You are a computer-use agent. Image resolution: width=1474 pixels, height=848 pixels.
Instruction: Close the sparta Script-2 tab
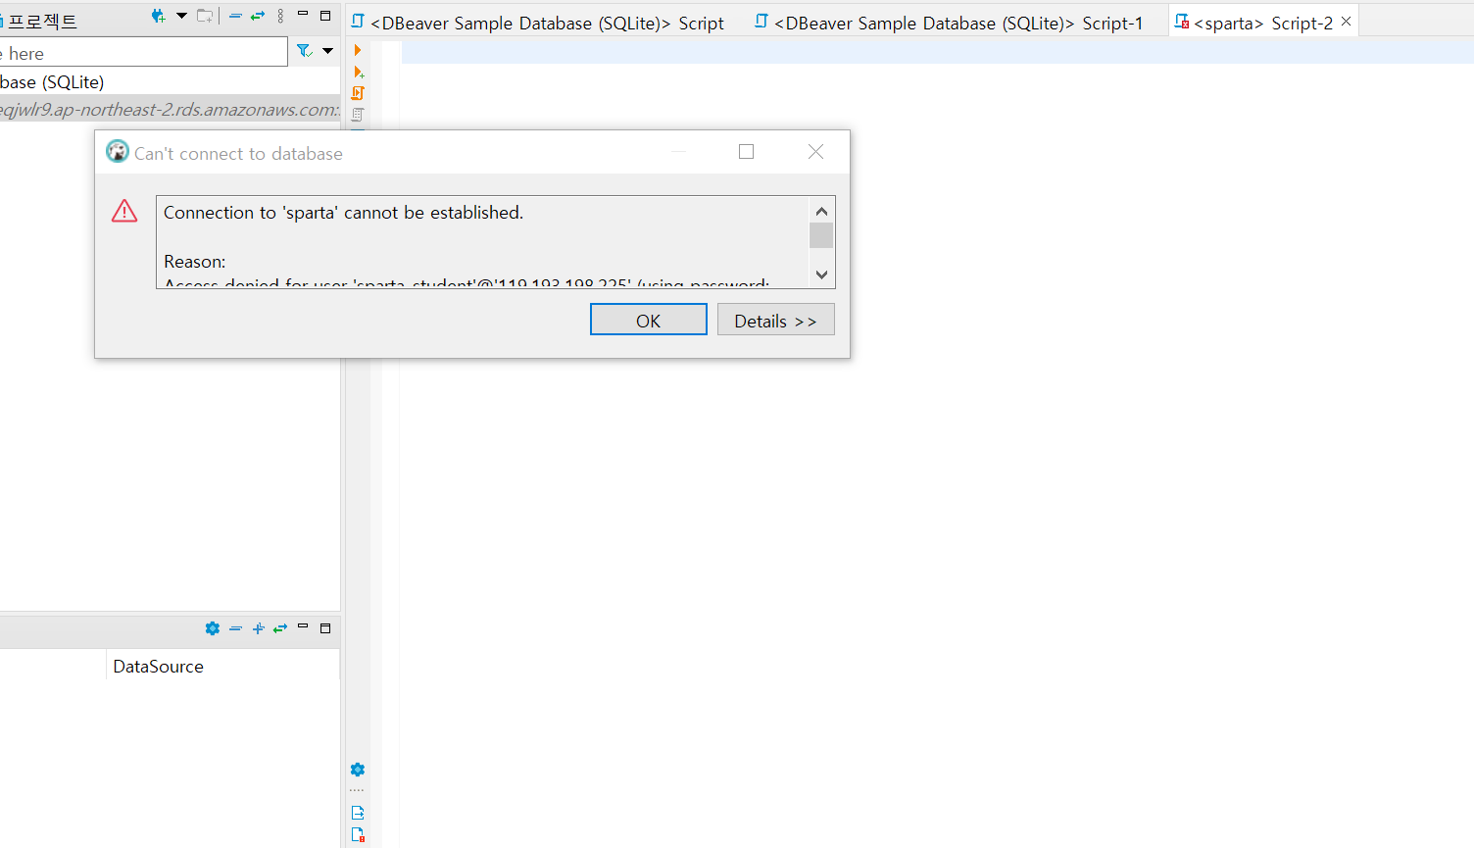(1347, 21)
